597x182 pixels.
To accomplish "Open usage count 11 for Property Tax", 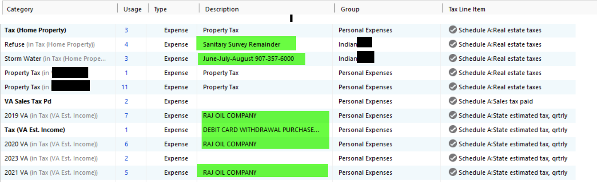I will point(125,87).
